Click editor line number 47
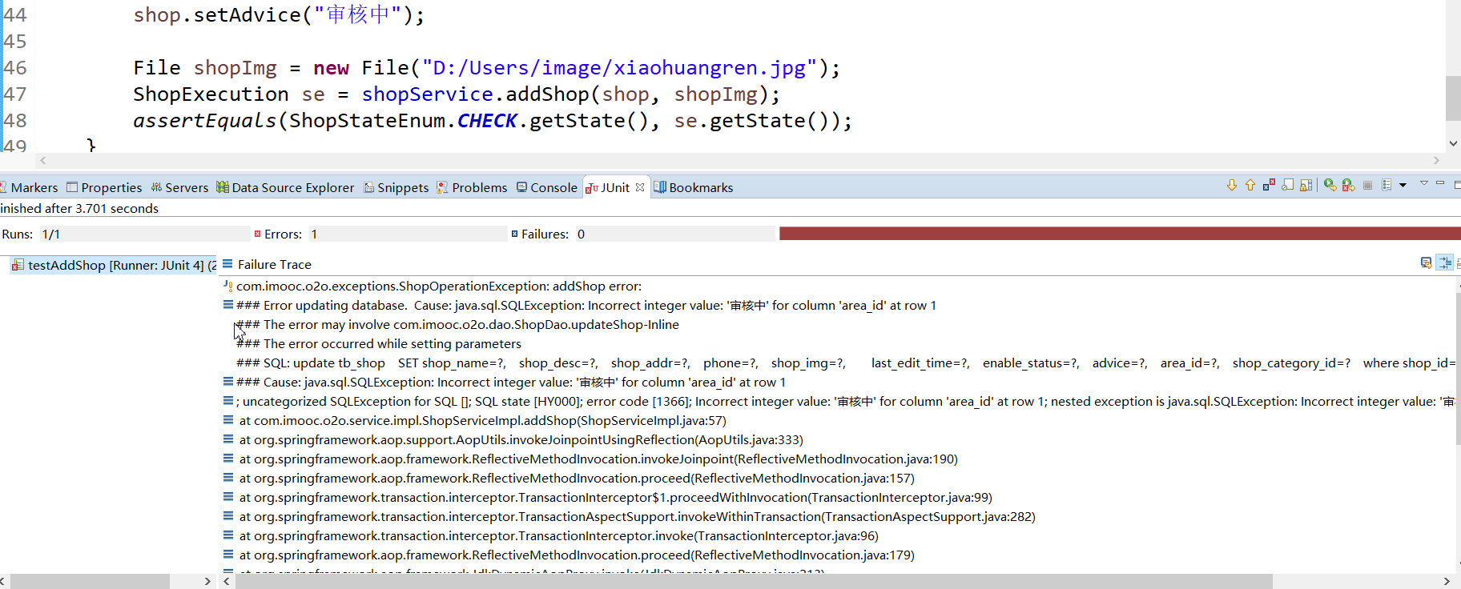This screenshot has width=1461, height=589. tap(14, 94)
